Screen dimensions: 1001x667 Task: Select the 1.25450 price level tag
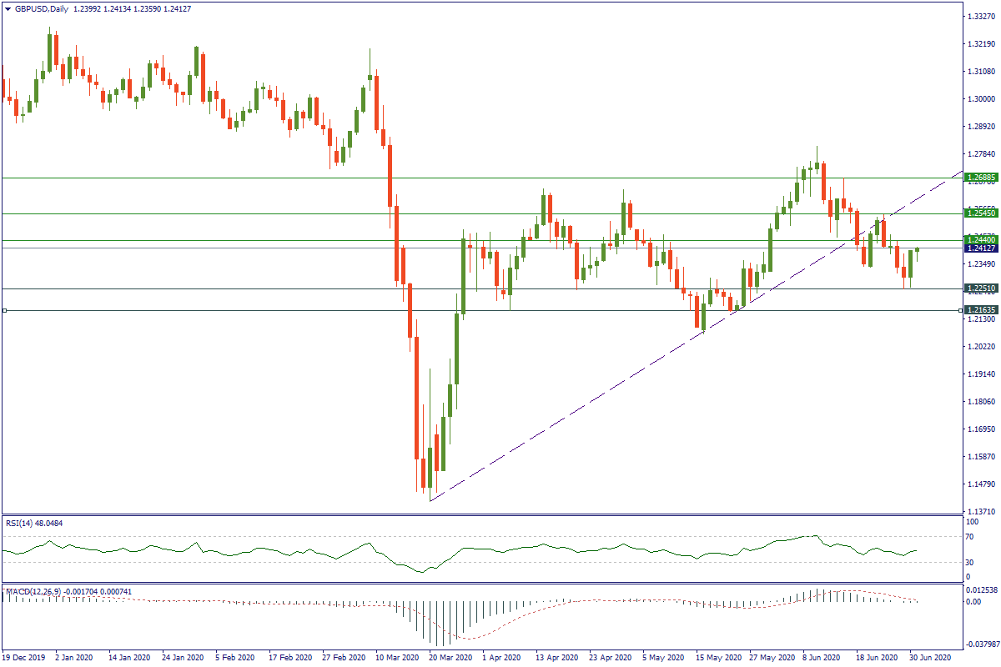981,213
